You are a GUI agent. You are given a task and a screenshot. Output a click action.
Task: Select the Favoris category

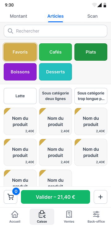pyautogui.click(x=20, y=52)
